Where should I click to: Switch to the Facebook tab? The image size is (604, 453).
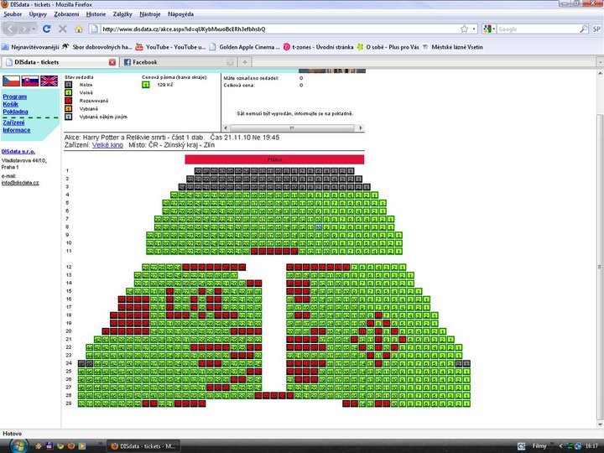177,62
